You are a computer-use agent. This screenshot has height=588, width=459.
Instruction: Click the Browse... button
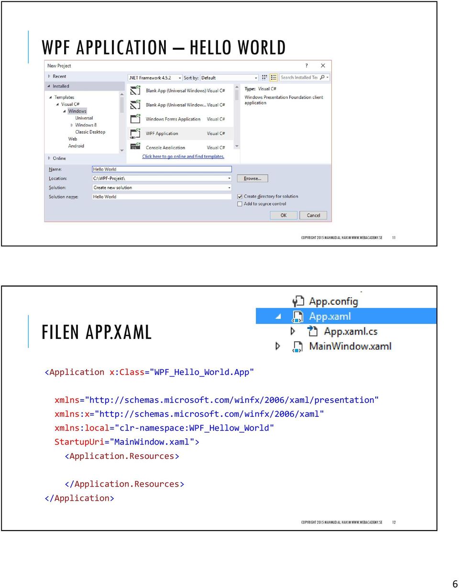pyautogui.click(x=252, y=178)
